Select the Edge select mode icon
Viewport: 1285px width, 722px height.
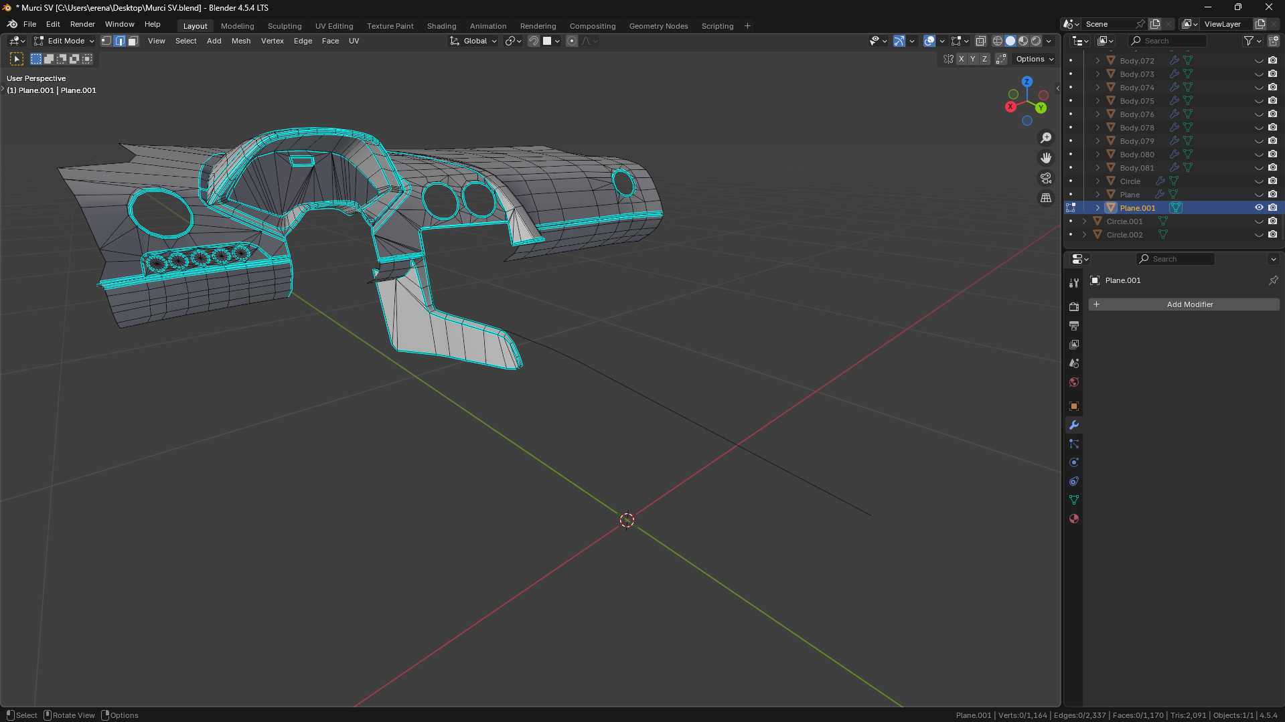(x=120, y=41)
